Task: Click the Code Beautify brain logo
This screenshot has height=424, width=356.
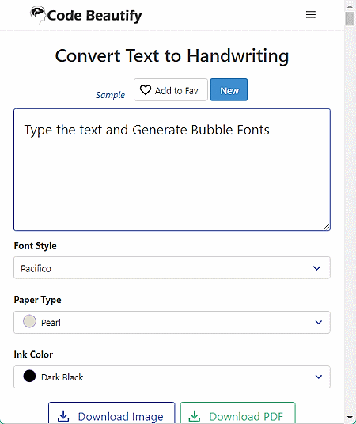Action: (38, 15)
